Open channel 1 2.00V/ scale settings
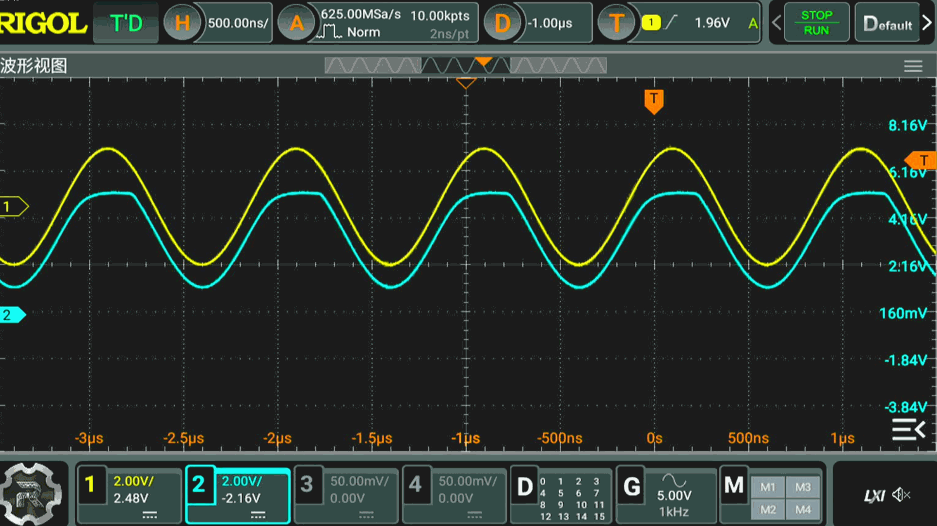 pyautogui.click(x=133, y=481)
